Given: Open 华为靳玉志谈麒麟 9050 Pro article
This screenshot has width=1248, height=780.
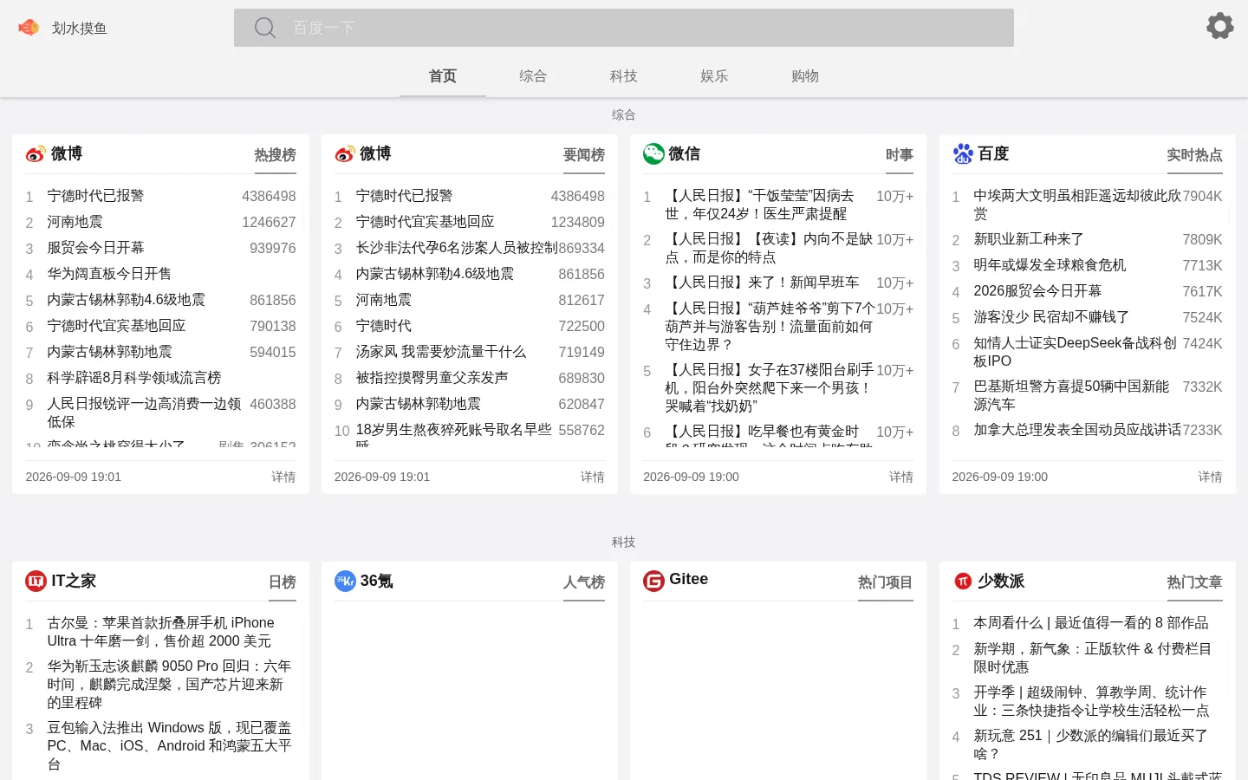Looking at the screenshot, I should click(170, 685).
